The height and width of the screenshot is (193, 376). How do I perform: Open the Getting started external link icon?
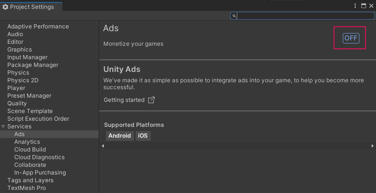pyautogui.click(x=151, y=100)
